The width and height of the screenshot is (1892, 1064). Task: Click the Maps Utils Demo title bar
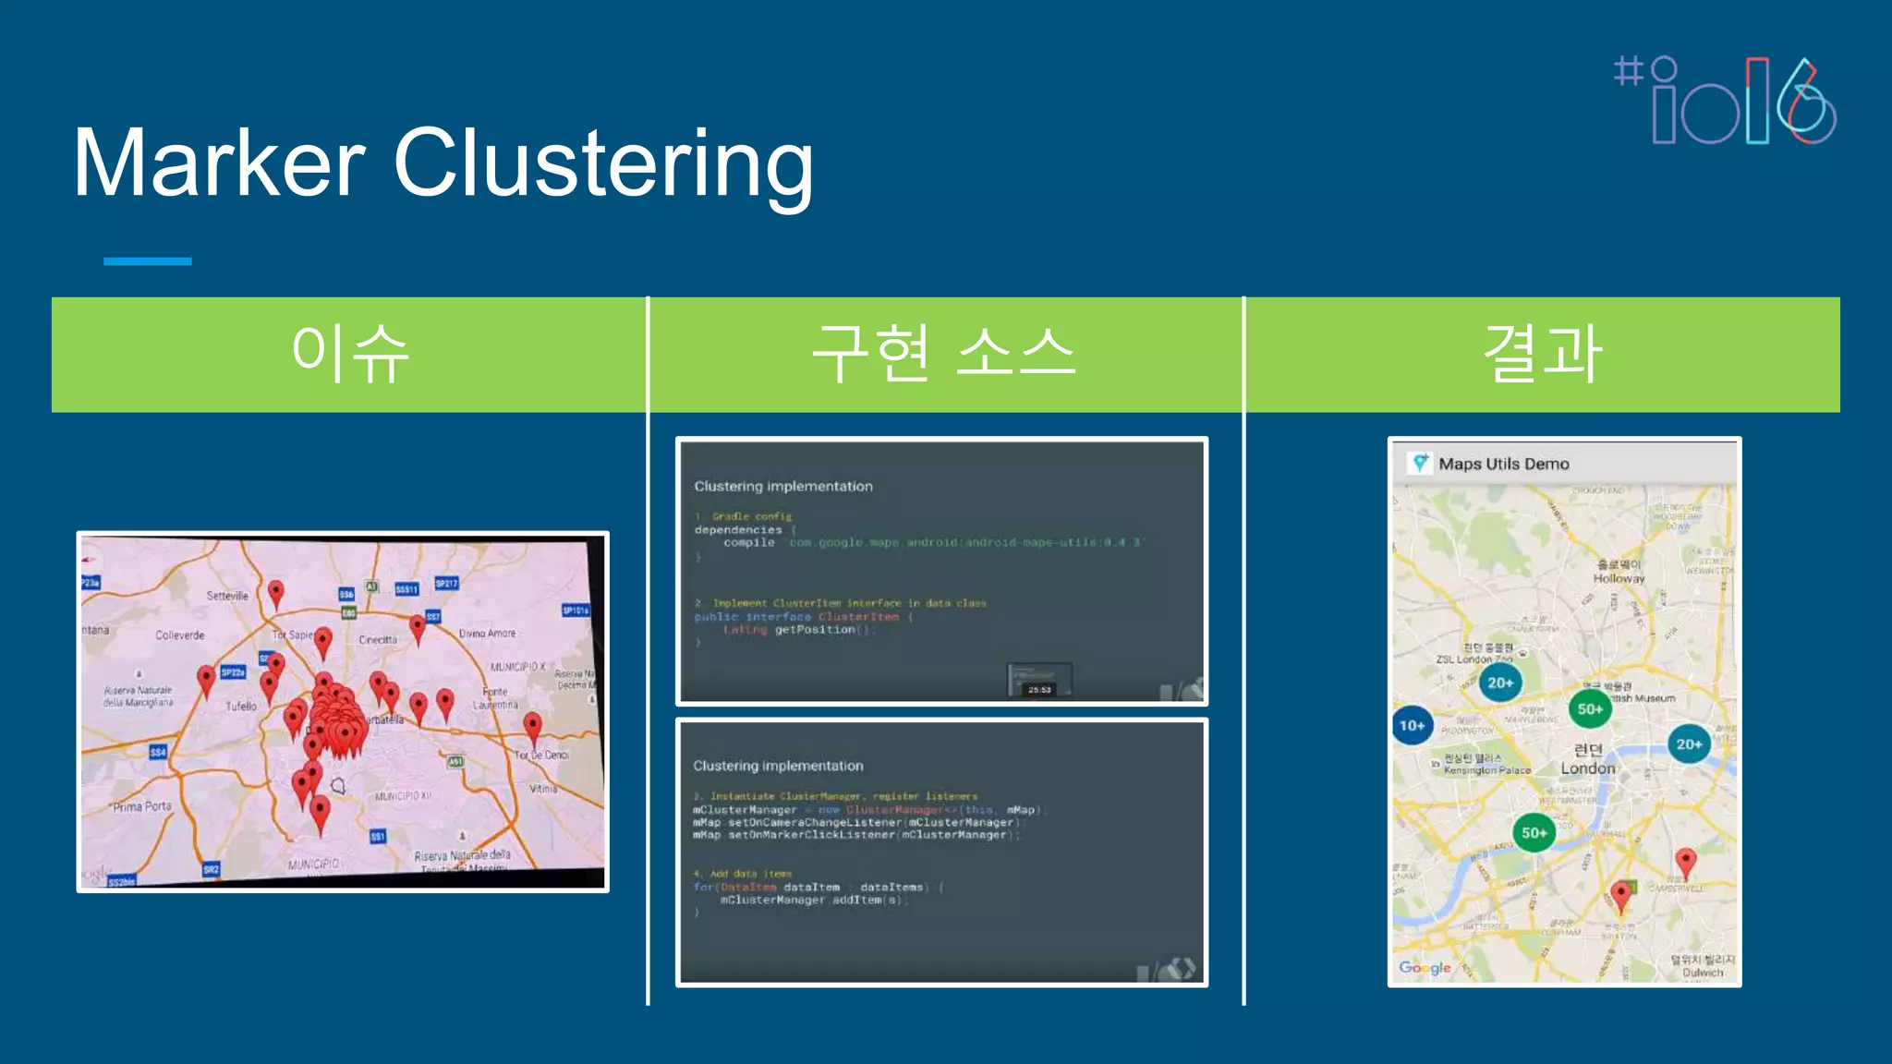click(x=1564, y=464)
